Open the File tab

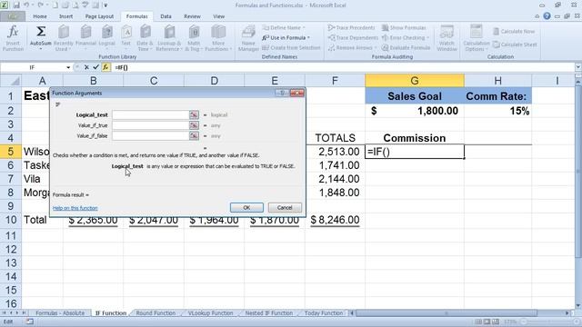[x=13, y=16]
